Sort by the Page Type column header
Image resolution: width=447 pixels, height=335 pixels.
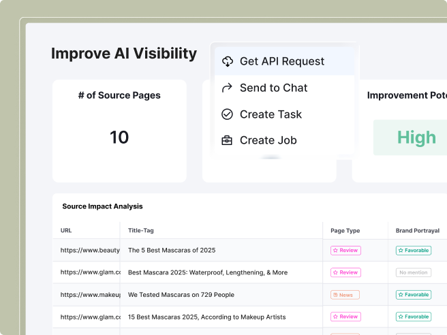[x=345, y=231]
